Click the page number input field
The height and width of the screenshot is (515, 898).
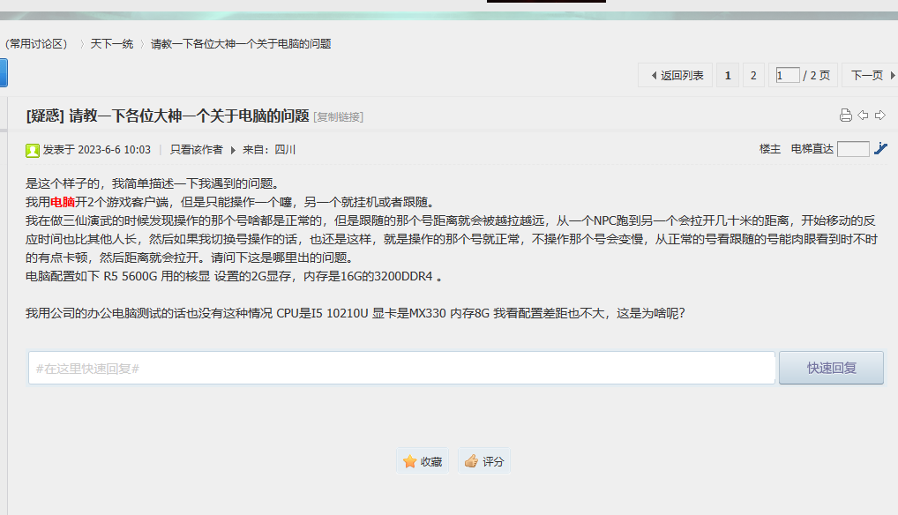click(787, 76)
